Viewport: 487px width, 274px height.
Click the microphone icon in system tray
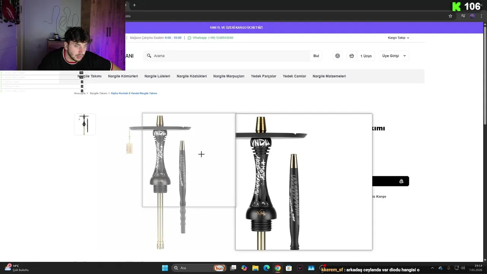(x=449, y=268)
